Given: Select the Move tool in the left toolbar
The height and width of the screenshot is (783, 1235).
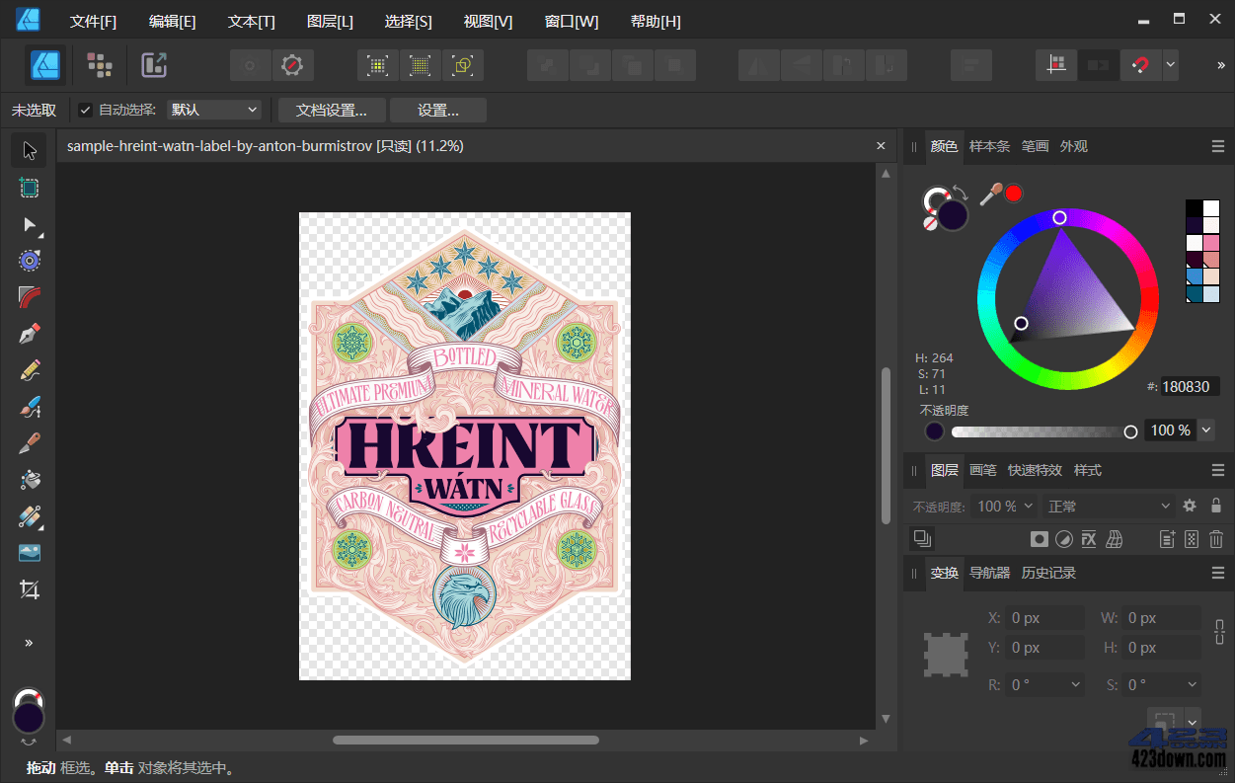Looking at the screenshot, I should (29, 149).
